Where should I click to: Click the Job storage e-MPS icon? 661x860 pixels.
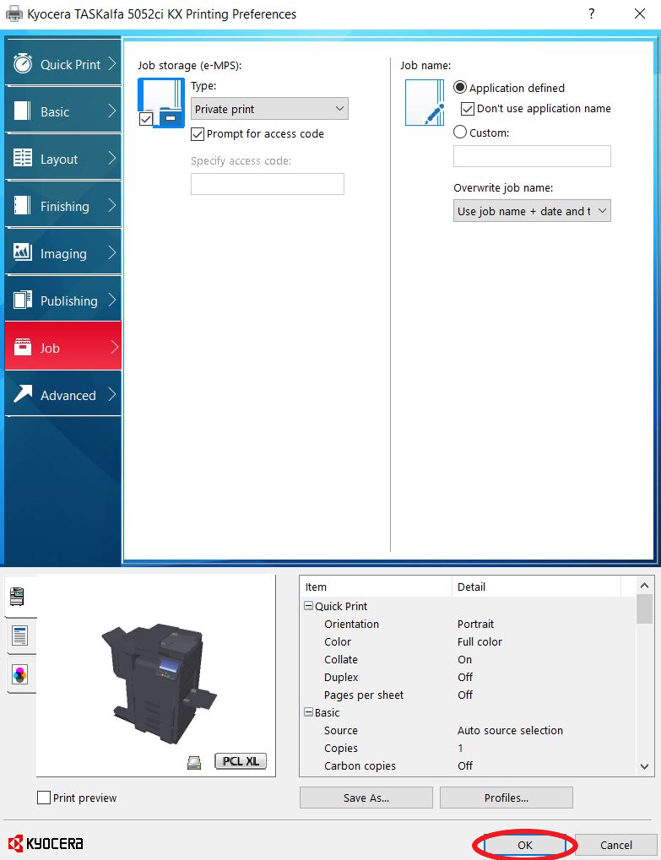161,103
